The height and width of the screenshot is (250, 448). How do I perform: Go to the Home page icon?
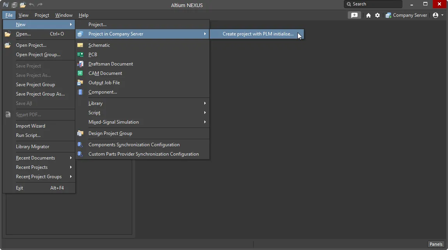point(368,16)
